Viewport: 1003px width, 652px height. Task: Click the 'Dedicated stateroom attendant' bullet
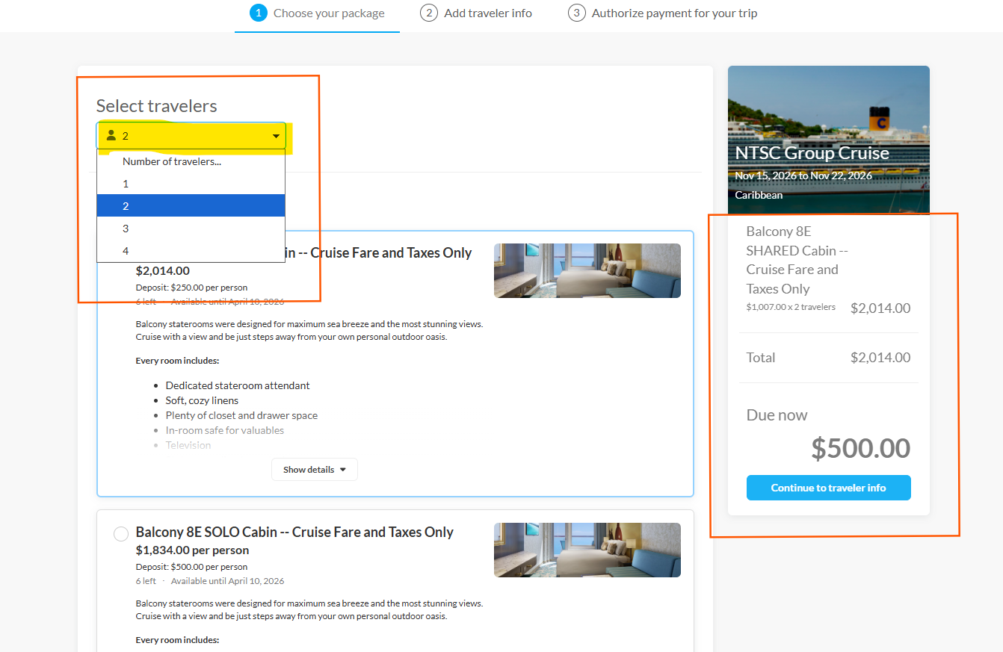[238, 385]
